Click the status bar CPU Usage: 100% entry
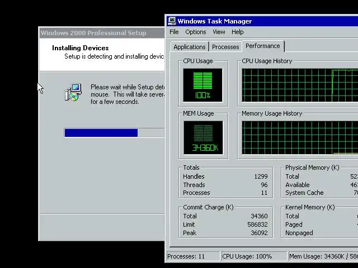 point(254,256)
